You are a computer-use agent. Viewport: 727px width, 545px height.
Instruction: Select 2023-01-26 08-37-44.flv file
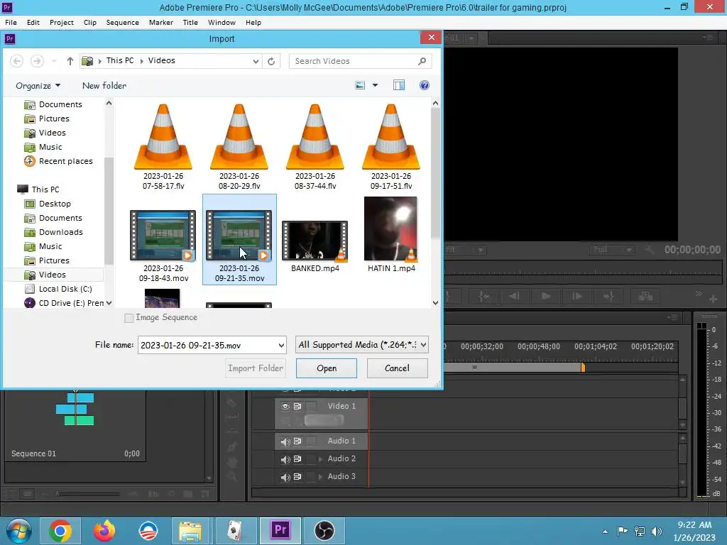(x=315, y=147)
